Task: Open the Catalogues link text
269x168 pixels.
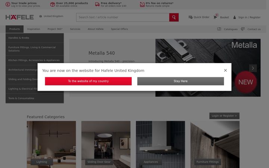Action: 231,29
